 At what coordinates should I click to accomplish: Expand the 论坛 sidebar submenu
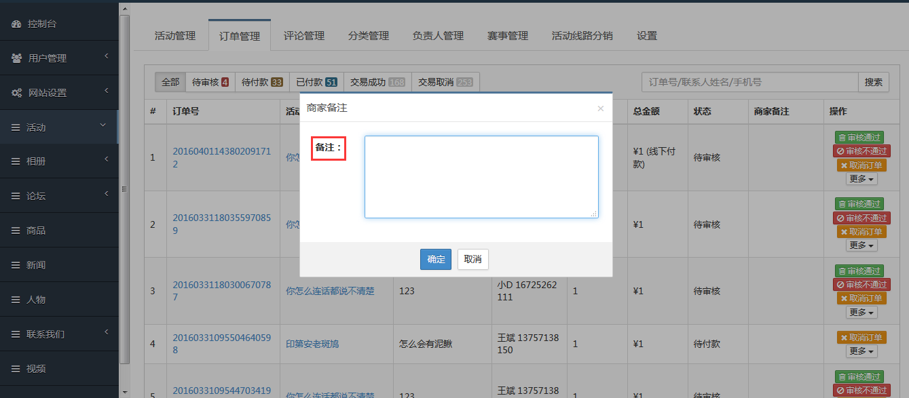(106, 194)
